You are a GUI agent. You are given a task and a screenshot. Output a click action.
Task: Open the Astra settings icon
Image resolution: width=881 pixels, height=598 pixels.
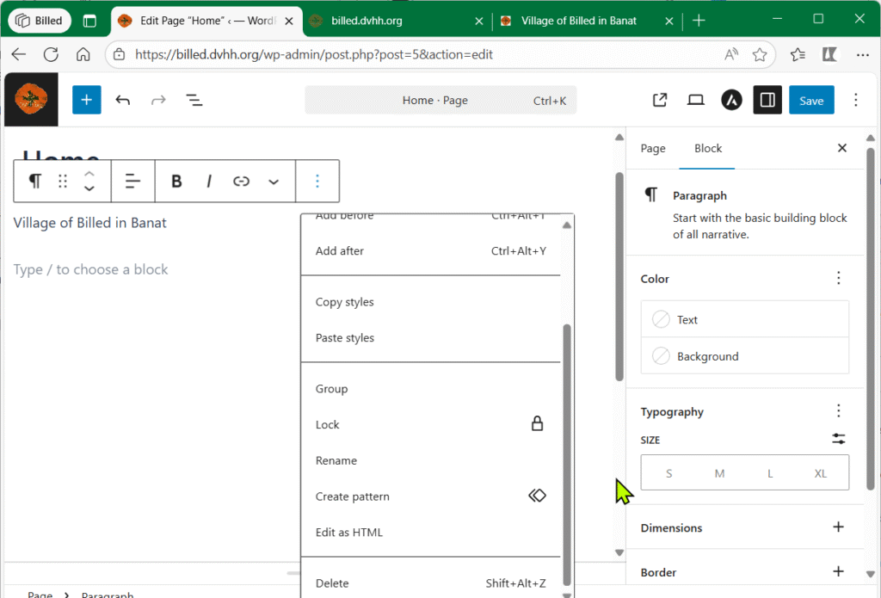pyautogui.click(x=731, y=100)
